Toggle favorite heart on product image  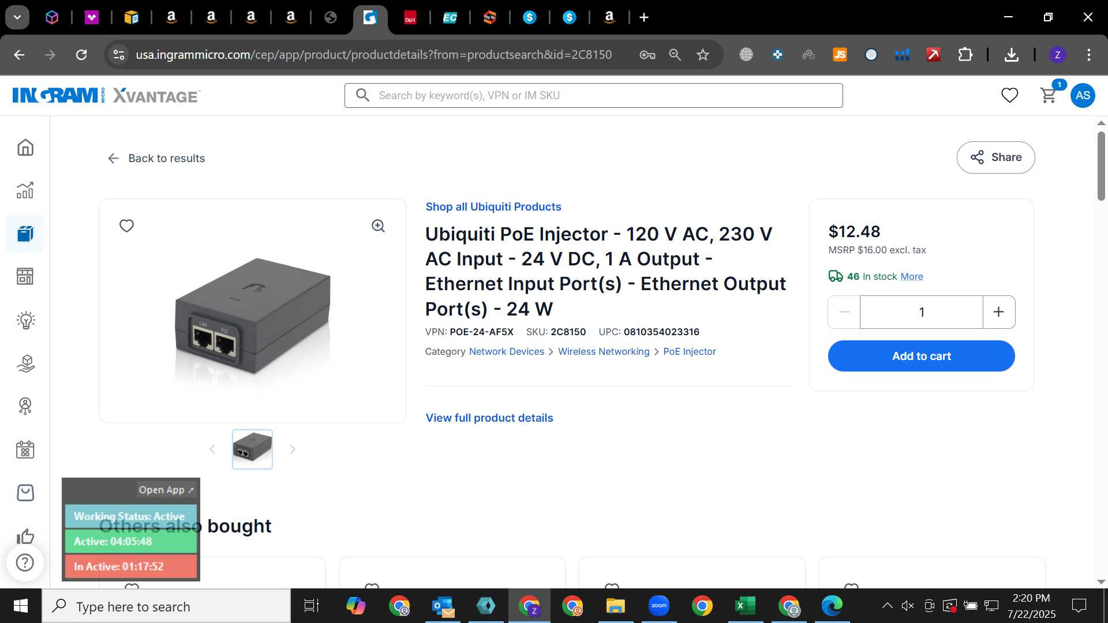click(x=126, y=226)
